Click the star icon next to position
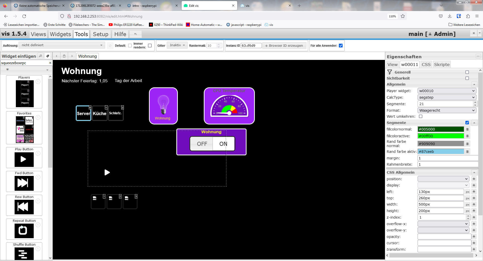Screen dimensions: 483x261 pyautogui.click(x=474, y=179)
